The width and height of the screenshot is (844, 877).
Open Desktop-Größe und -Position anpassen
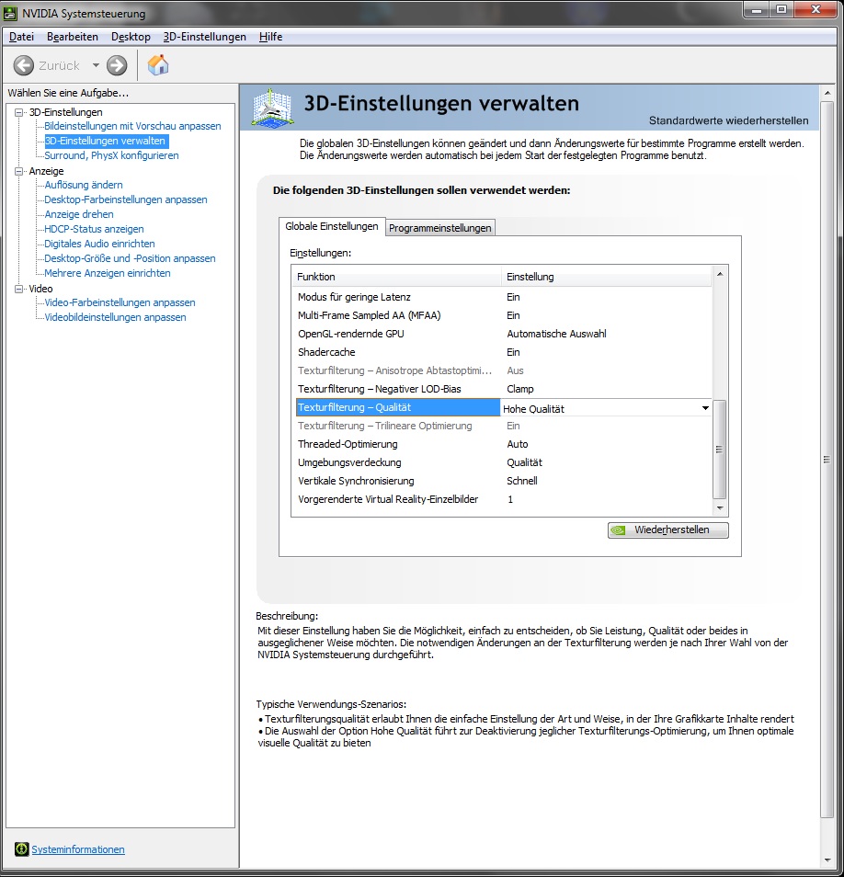[x=130, y=258]
